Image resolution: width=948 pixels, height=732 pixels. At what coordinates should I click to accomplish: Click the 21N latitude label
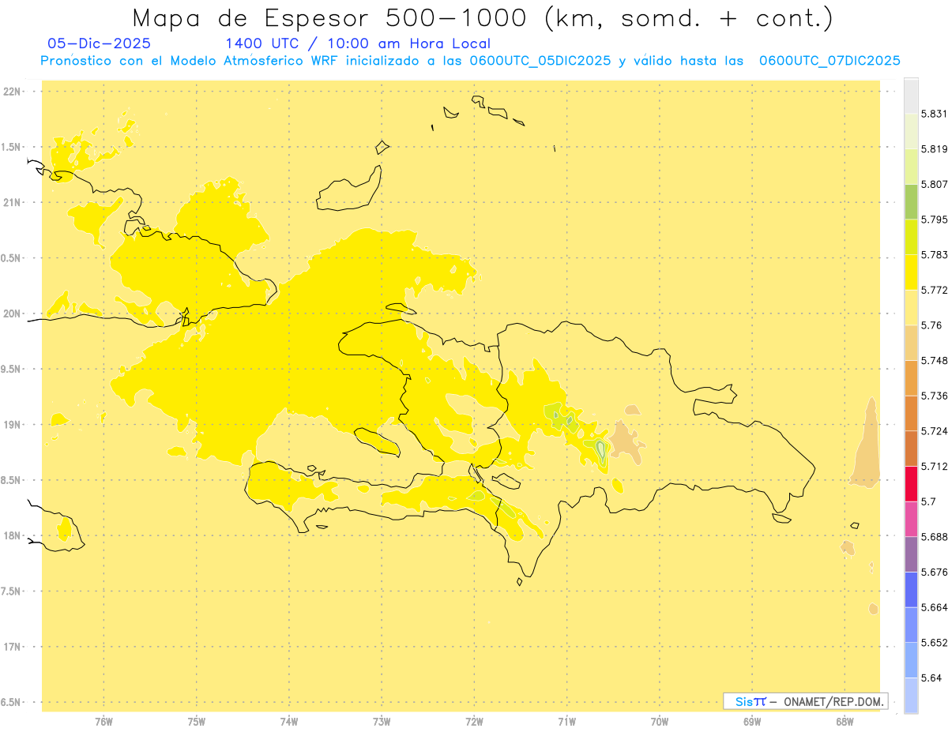(x=11, y=202)
